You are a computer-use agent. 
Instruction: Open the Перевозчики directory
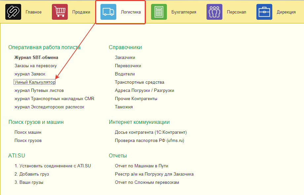point(128,66)
